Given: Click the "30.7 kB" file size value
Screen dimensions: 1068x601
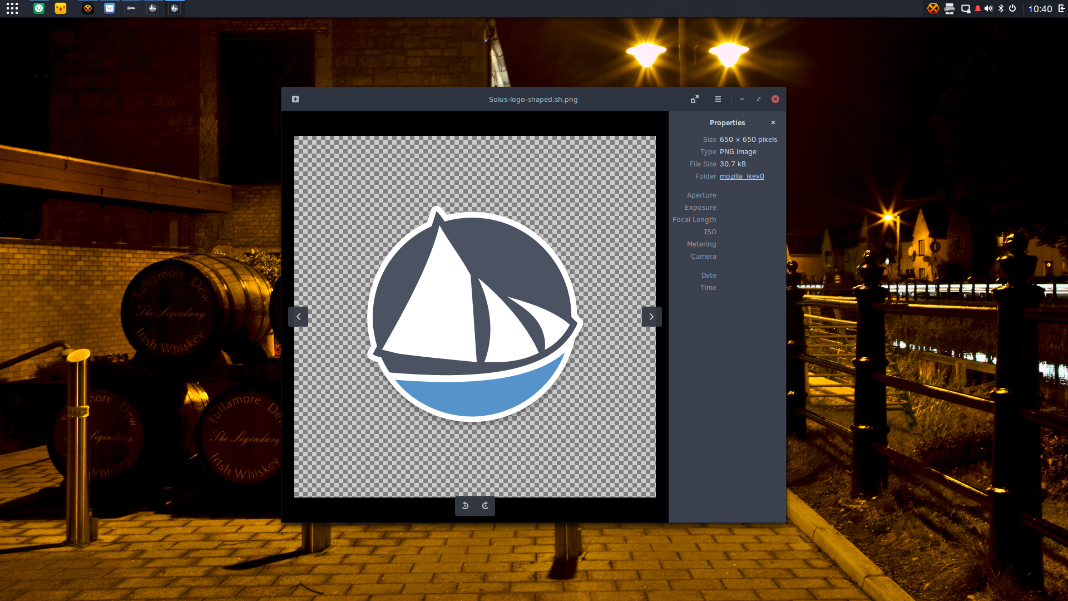Looking at the screenshot, I should coord(733,164).
